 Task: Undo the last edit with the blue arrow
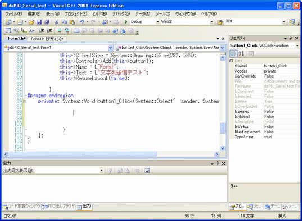(82, 22)
